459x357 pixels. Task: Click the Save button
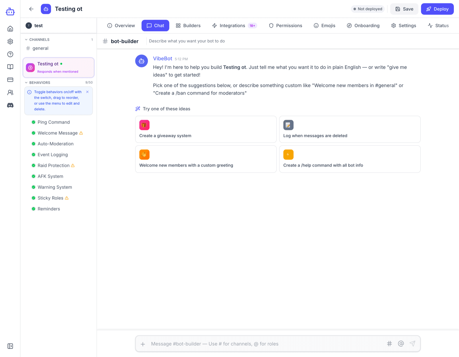[404, 9]
